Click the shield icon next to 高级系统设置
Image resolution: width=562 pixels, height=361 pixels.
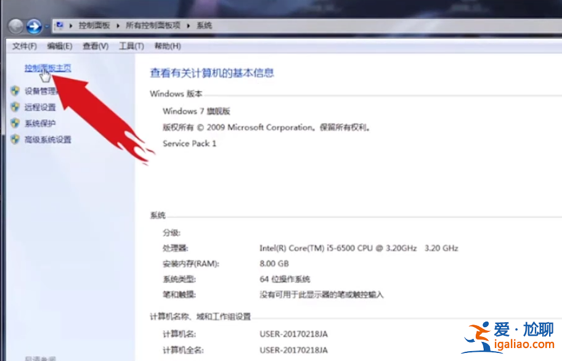[15, 139]
